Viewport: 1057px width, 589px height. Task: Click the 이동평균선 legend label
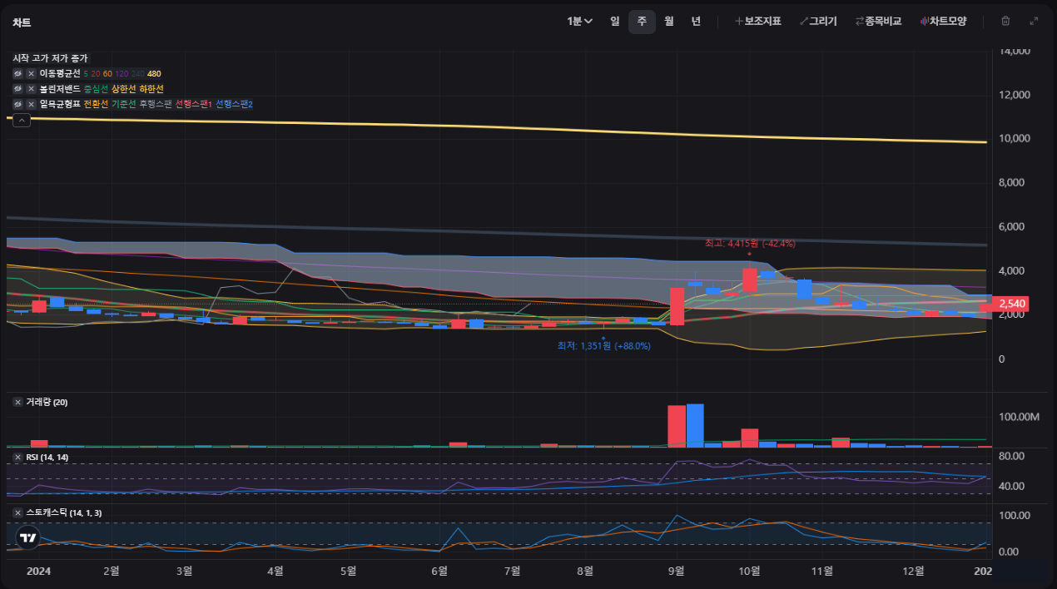[60, 73]
